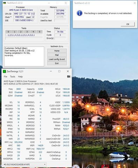The height and width of the screenshot is (168, 138).
Task: Click the tSTAG value 222
Action: pos(41,152)
